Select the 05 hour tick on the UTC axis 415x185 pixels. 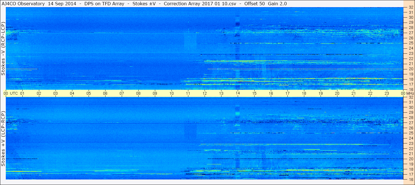tap(89, 93)
